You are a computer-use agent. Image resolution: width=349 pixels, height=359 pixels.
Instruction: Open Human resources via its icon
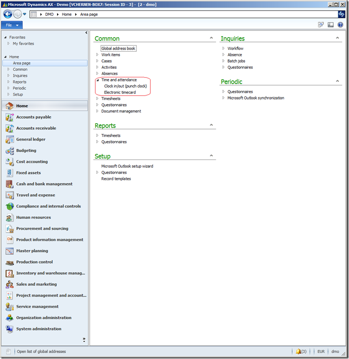coord(10,218)
